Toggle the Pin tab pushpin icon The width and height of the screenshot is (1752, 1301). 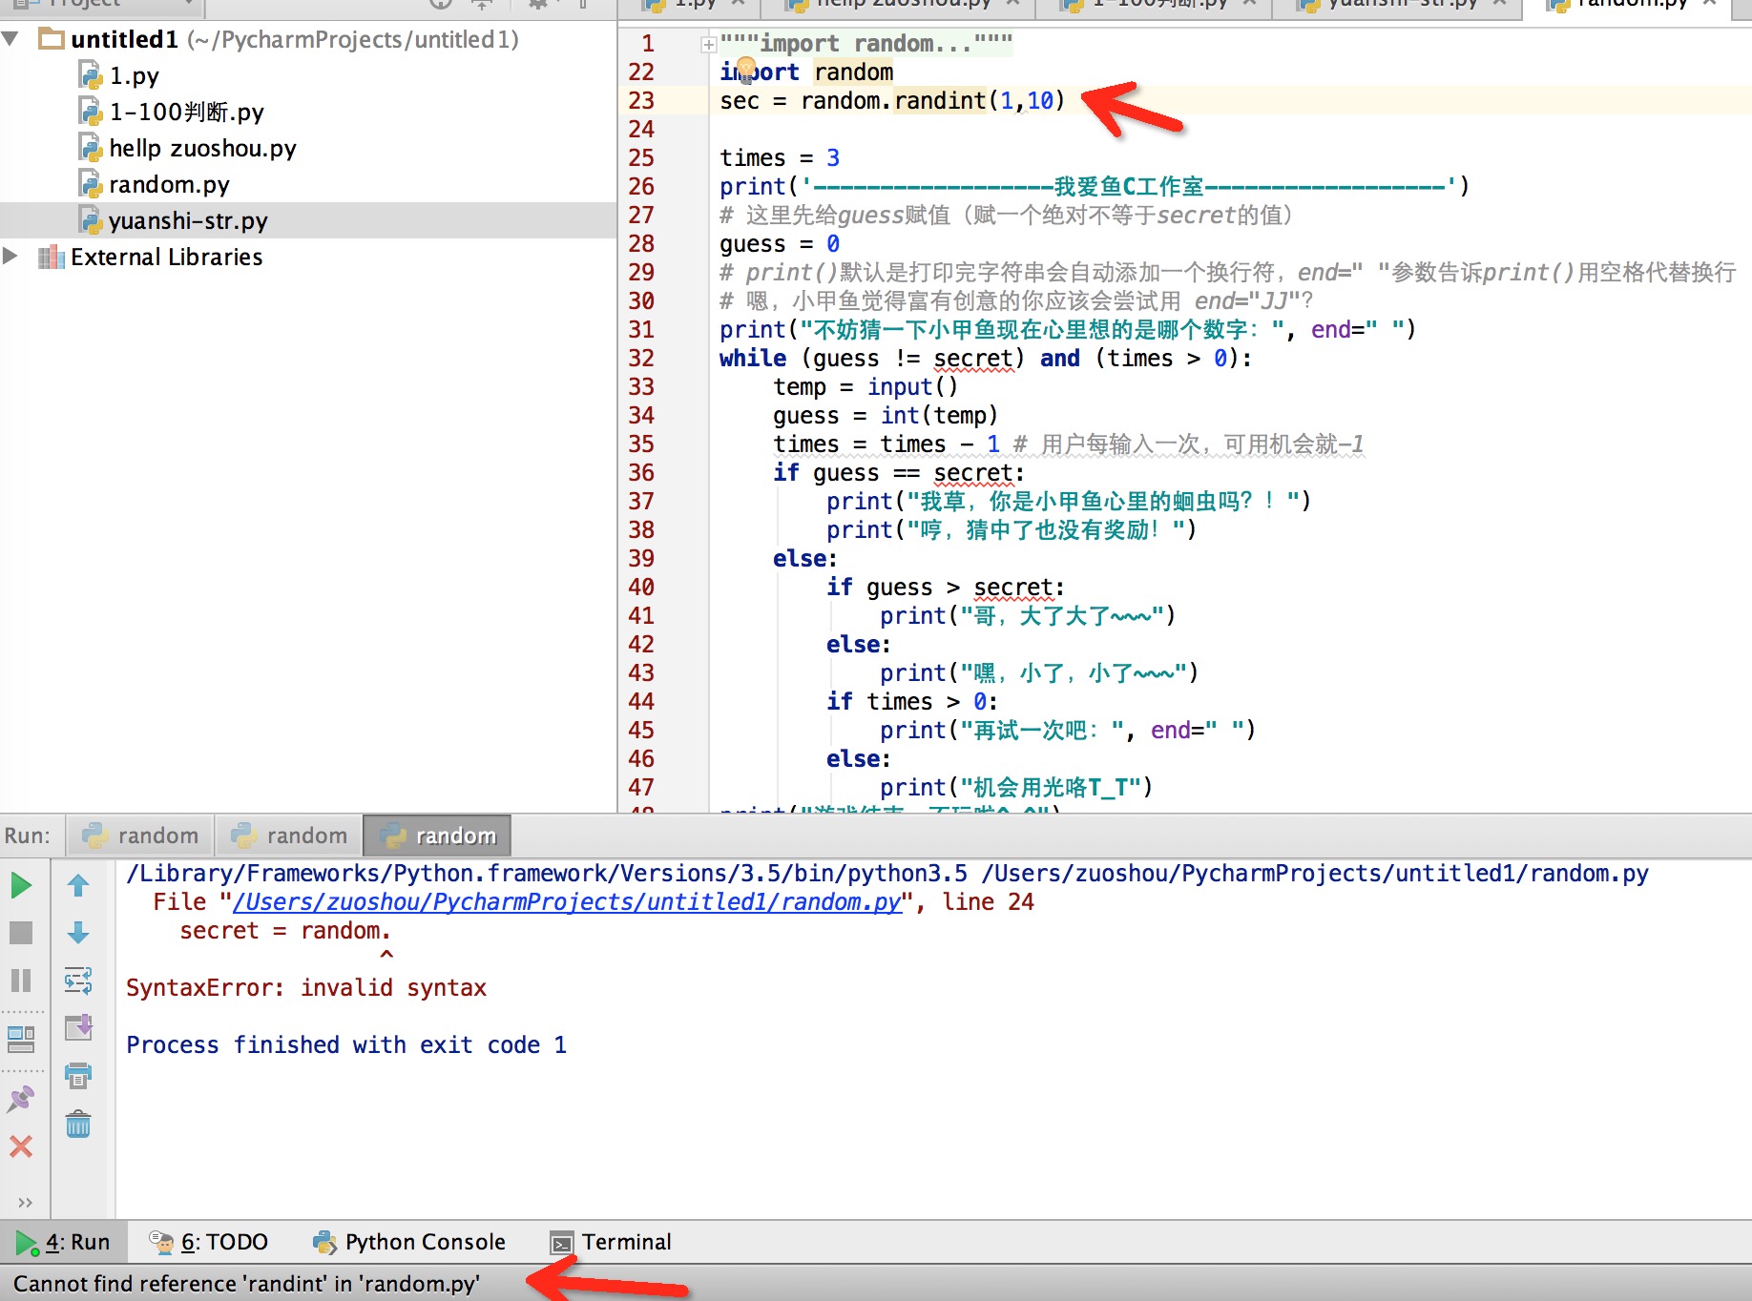click(x=21, y=1099)
